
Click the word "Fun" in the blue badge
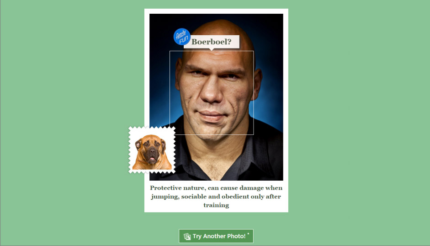(183, 40)
